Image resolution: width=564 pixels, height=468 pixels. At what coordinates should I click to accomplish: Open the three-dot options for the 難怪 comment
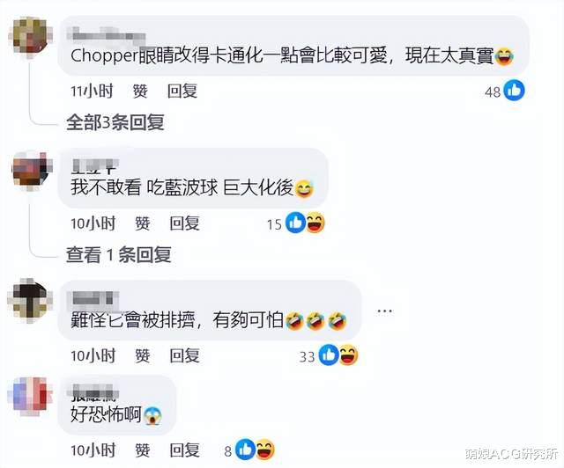point(384,311)
